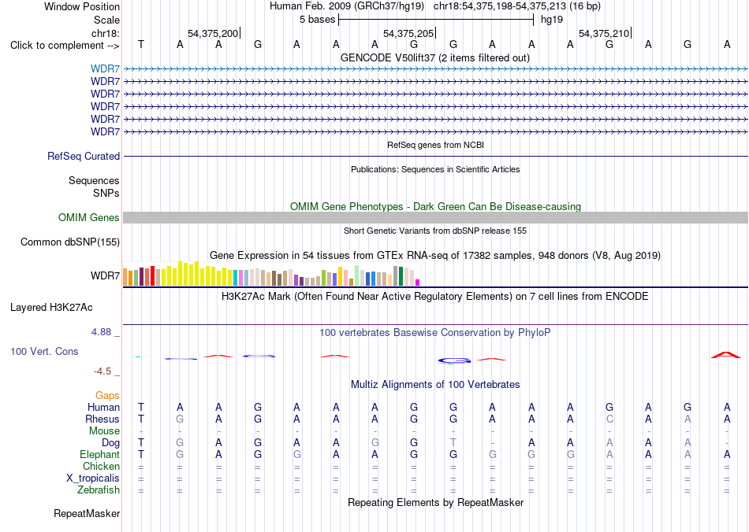
Task: Click the 'OMIM Genes' track label
Action: click(89, 217)
